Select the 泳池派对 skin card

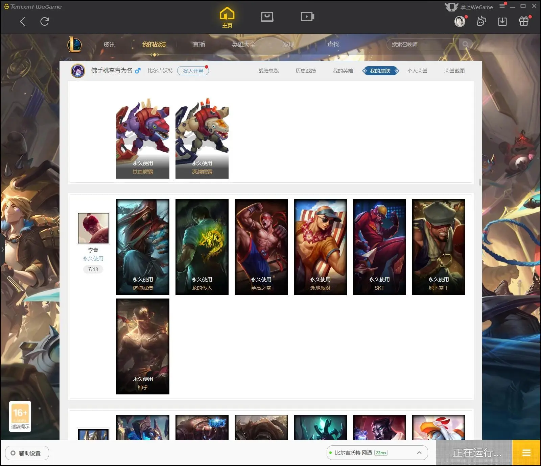pyautogui.click(x=320, y=247)
